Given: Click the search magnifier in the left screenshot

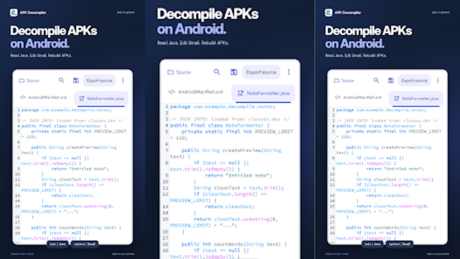Looking at the screenshot, I should tap(61, 81).
